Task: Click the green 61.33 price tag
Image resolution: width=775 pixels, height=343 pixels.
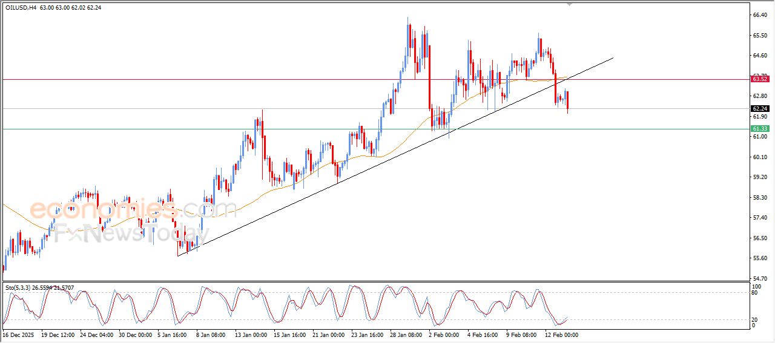Action: 760,129
